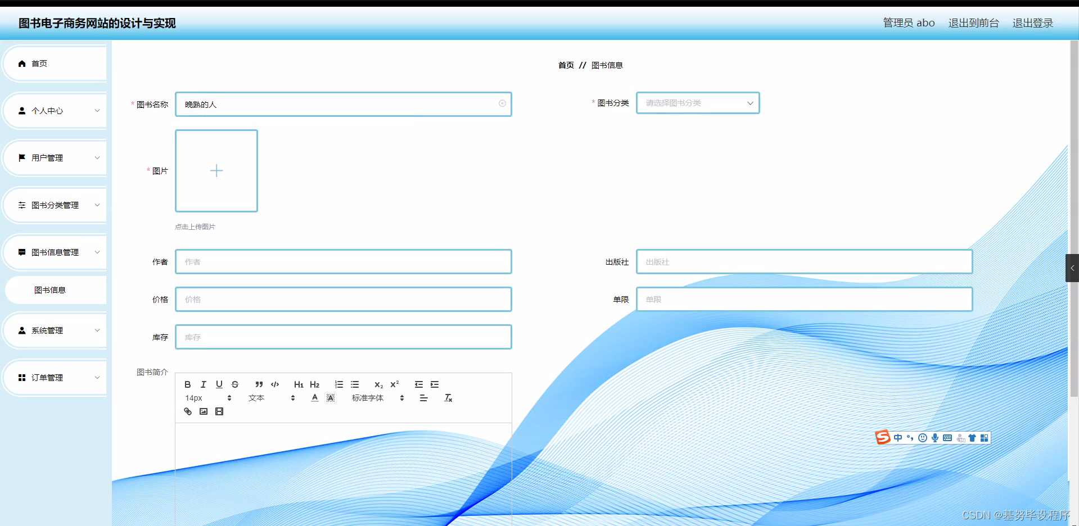Viewport: 1079px width, 526px height.
Task: Apply Heading 1 style in the editor
Action: 299,384
